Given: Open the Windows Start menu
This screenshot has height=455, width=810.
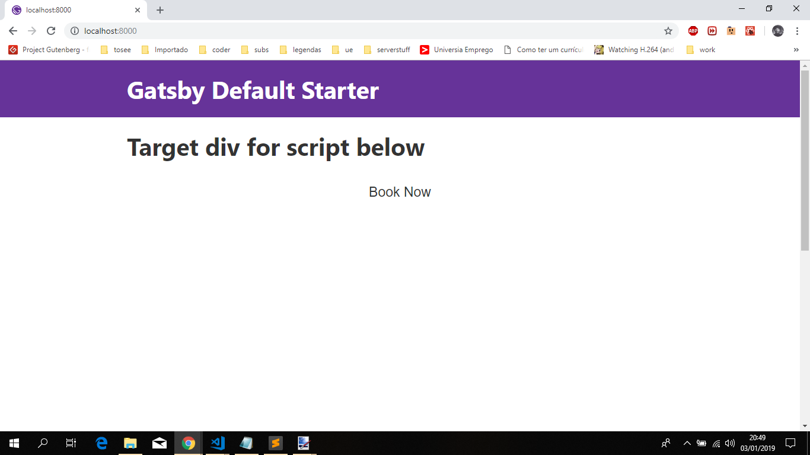Looking at the screenshot, I should coord(14,443).
